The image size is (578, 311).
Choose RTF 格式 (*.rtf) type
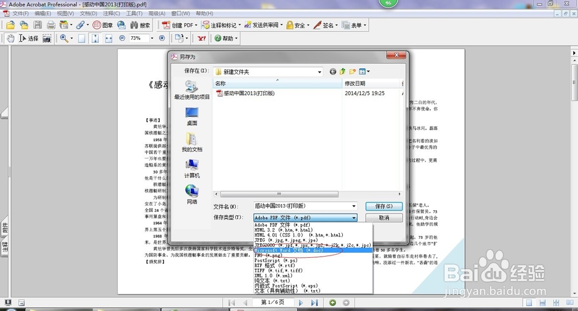pyautogui.click(x=313, y=265)
